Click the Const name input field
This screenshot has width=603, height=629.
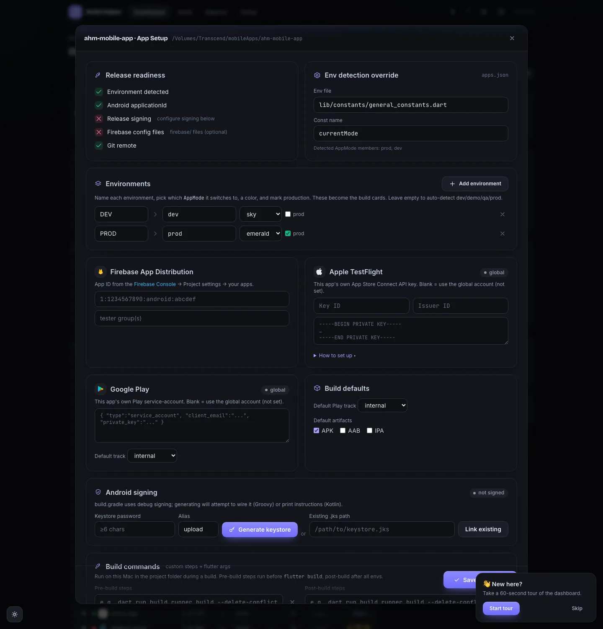[411, 133]
